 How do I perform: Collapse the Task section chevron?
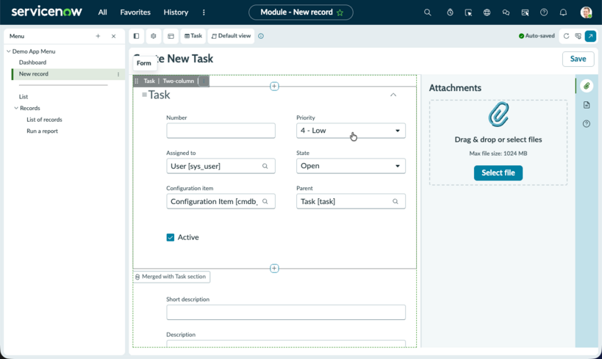coord(393,95)
